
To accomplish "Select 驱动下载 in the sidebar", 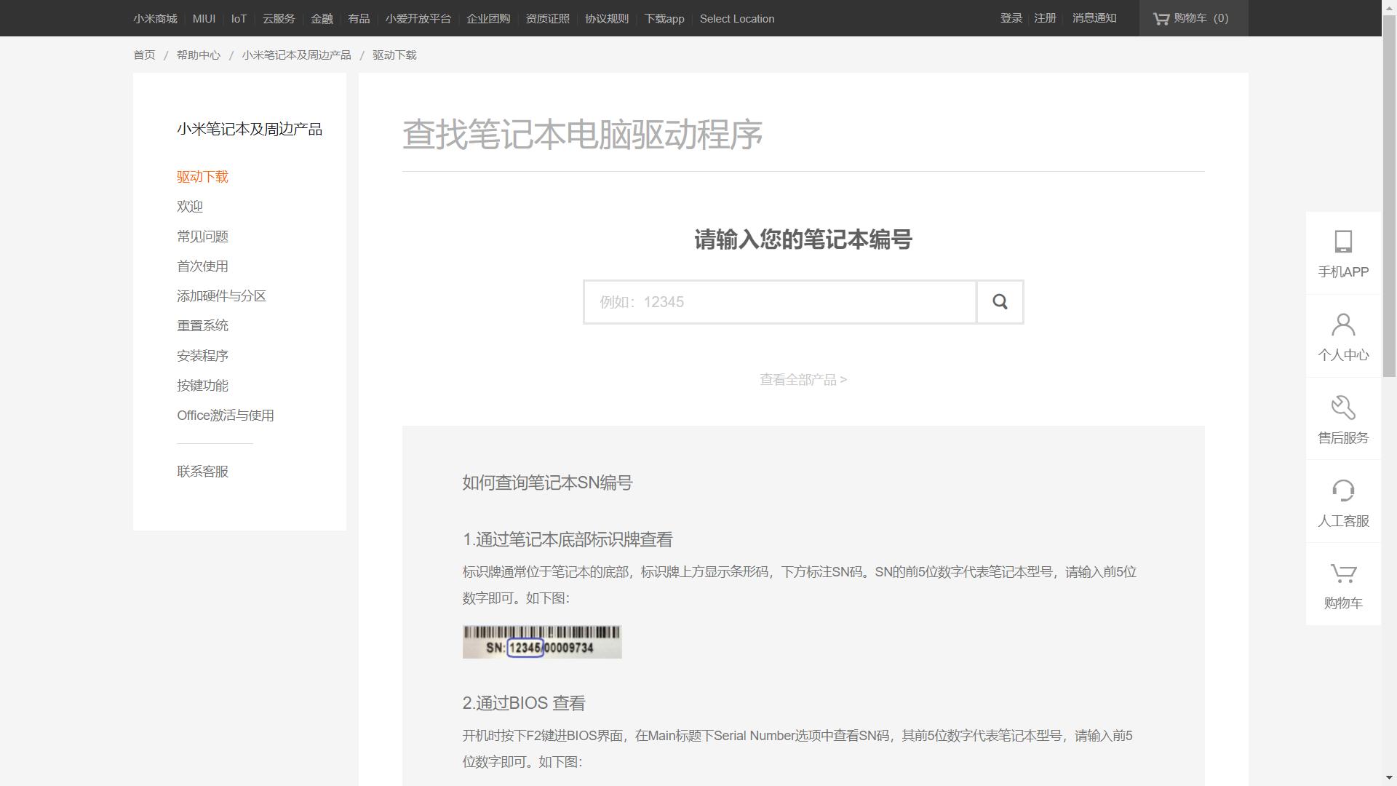I will coord(202,177).
